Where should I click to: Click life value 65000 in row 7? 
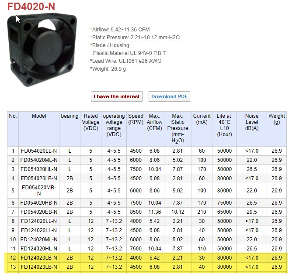tap(224, 212)
